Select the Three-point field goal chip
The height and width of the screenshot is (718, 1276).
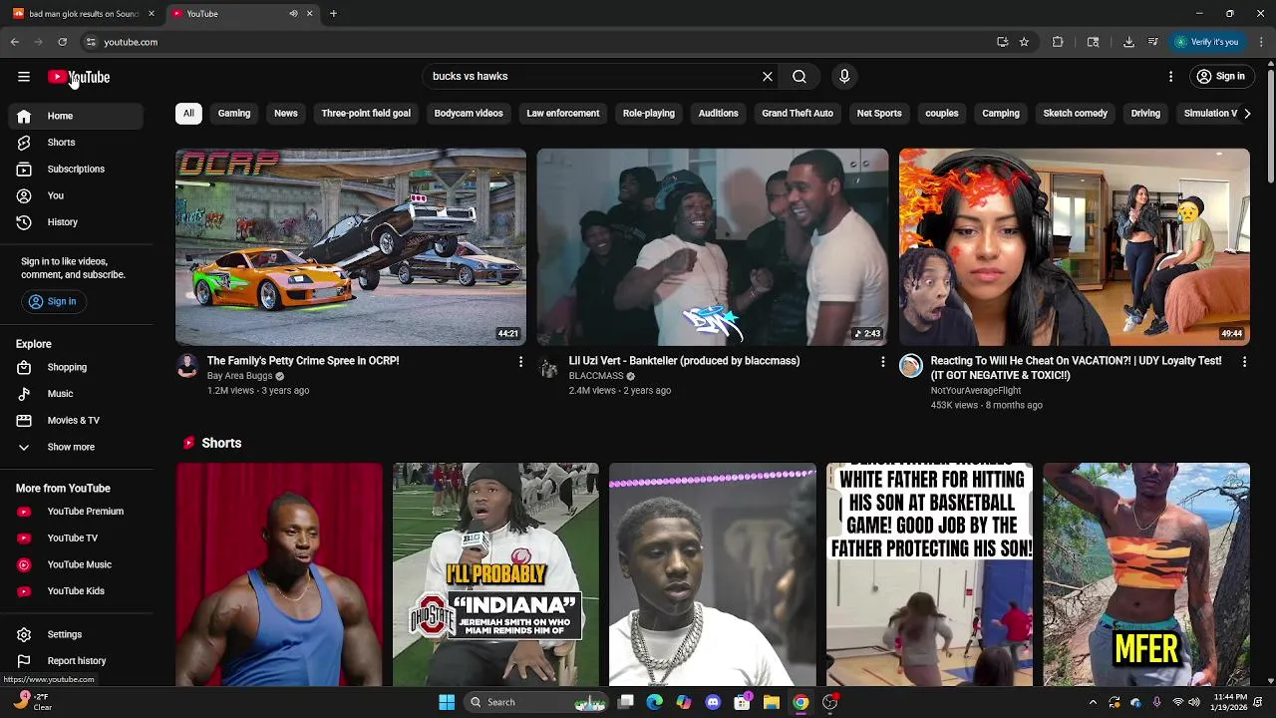(366, 114)
